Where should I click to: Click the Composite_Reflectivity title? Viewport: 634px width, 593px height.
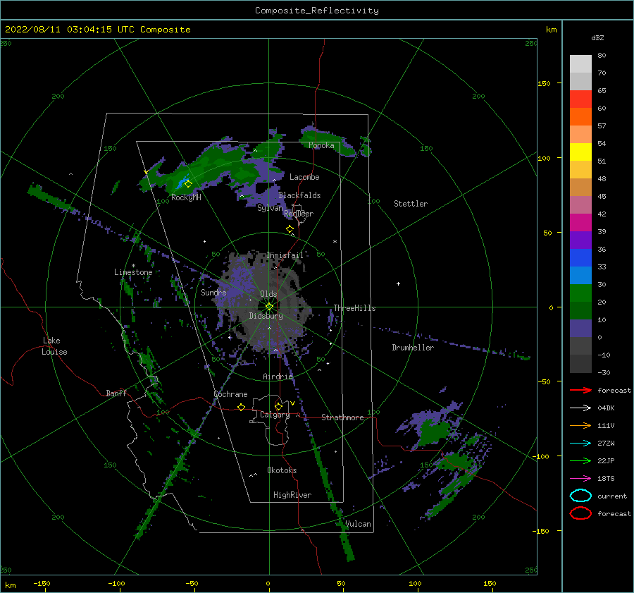[x=317, y=11]
